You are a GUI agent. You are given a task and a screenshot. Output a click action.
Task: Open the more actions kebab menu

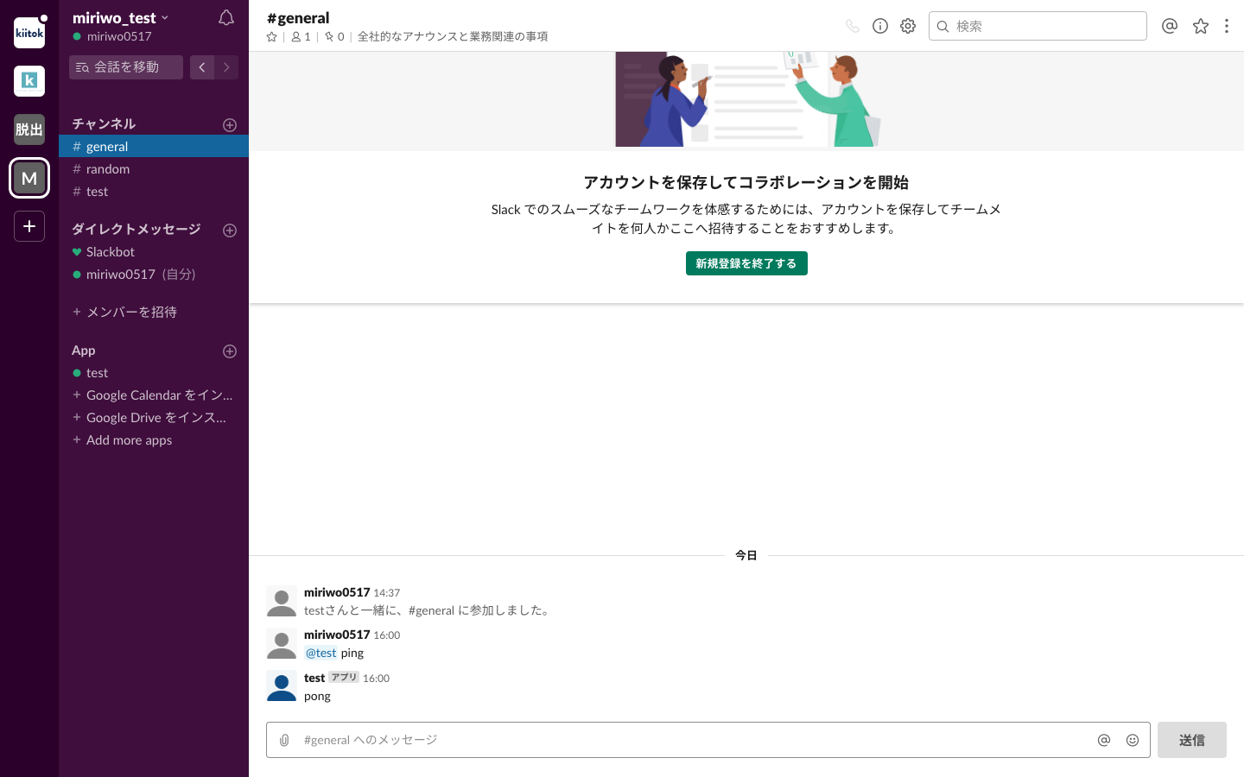pyautogui.click(x=1227, y=26)
